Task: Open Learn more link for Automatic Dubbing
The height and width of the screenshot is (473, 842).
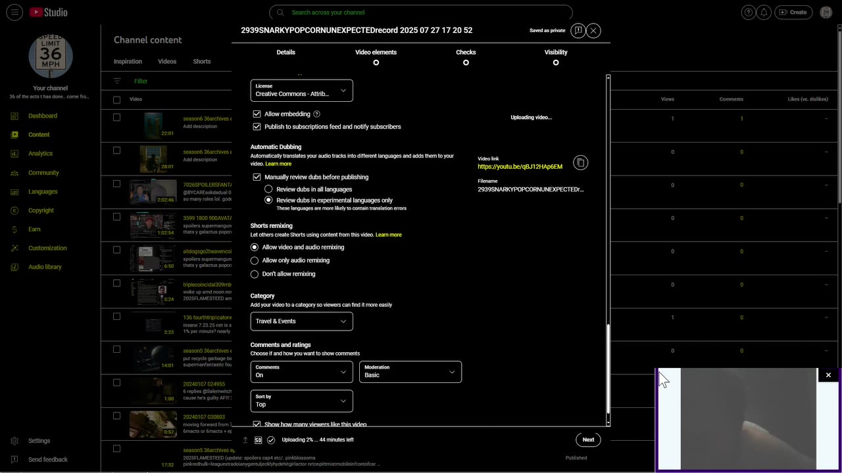Action: click(278, 164)
